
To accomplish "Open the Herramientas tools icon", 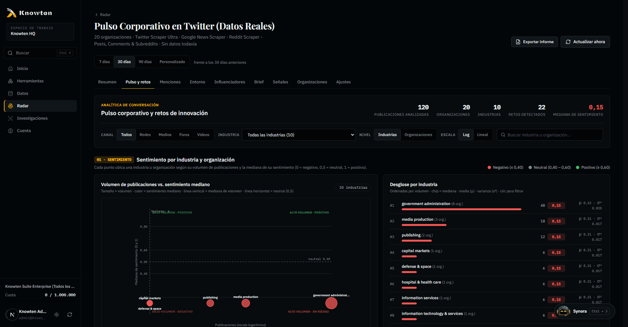I will 10,81.
